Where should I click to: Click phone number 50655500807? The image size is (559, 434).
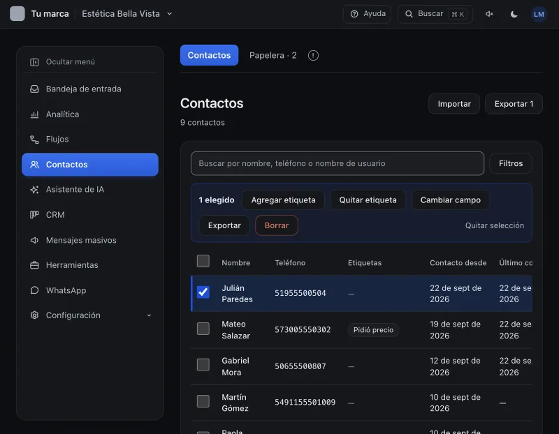point(300,366)
